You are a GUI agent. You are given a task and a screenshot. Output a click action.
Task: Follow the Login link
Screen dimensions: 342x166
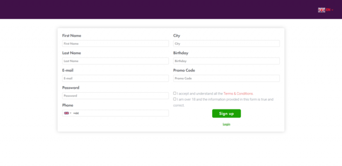click(227, 124)
